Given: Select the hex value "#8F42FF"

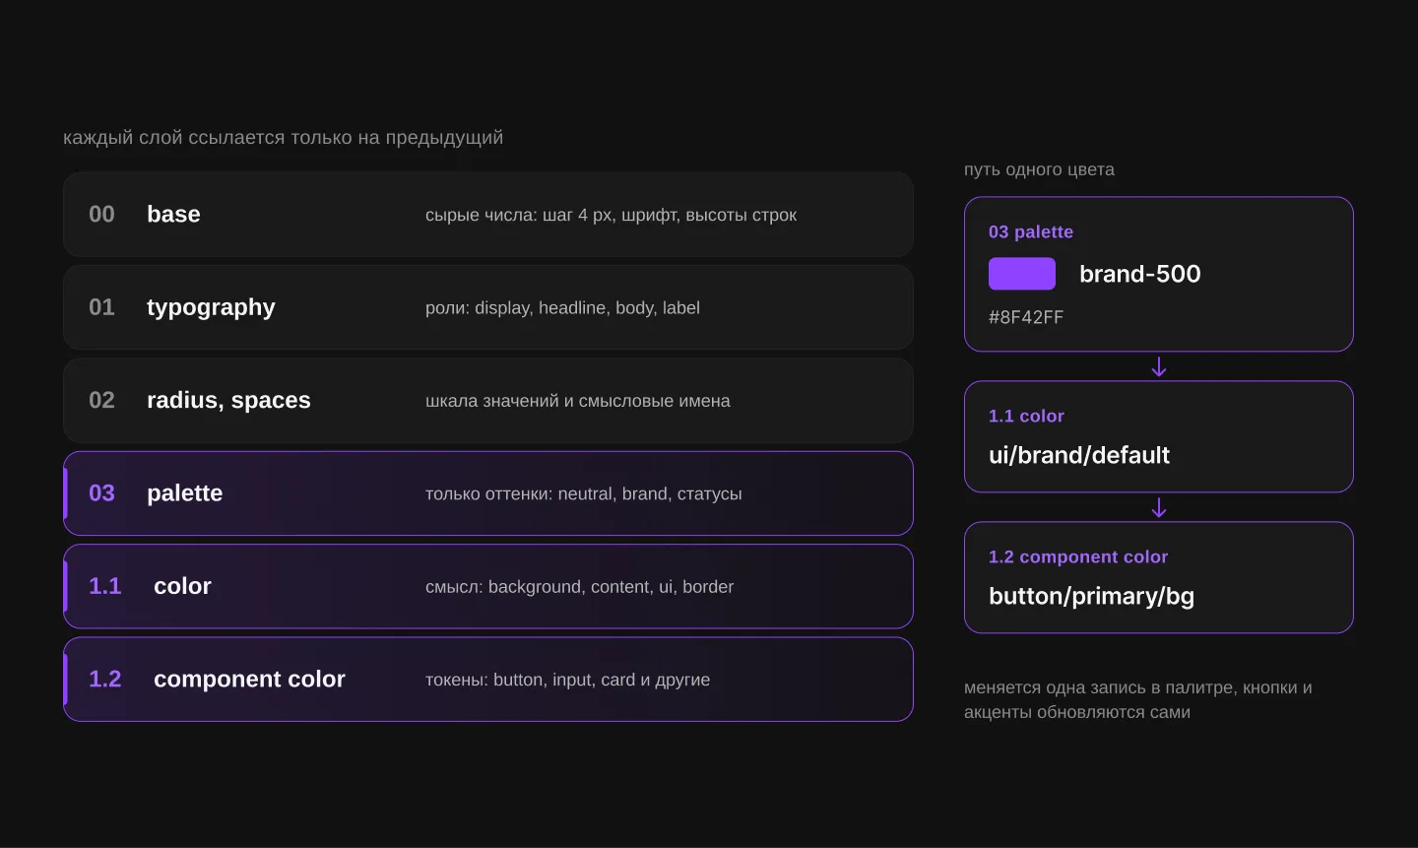Looking at the screenshot, I should [x=1026, y=317].
